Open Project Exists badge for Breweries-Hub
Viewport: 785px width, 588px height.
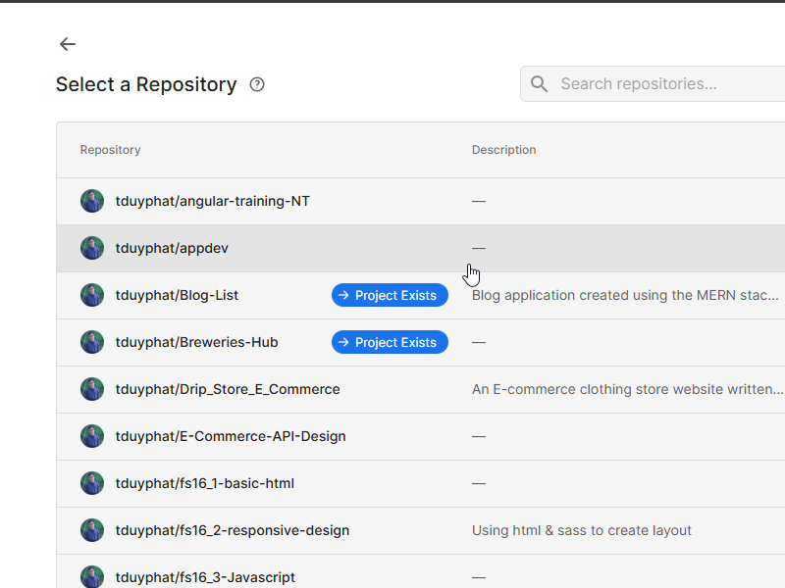pyautogui.click(x=390, y=342)
